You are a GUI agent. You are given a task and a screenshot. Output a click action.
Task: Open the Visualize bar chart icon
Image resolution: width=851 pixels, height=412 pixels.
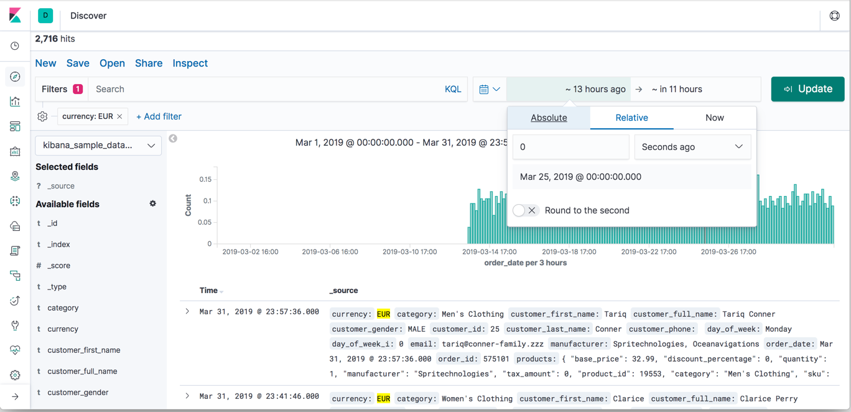(x=16, y=101)
